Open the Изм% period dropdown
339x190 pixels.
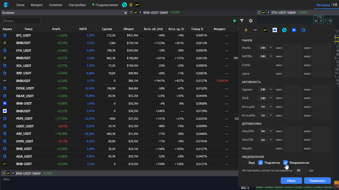click(266, 48)
